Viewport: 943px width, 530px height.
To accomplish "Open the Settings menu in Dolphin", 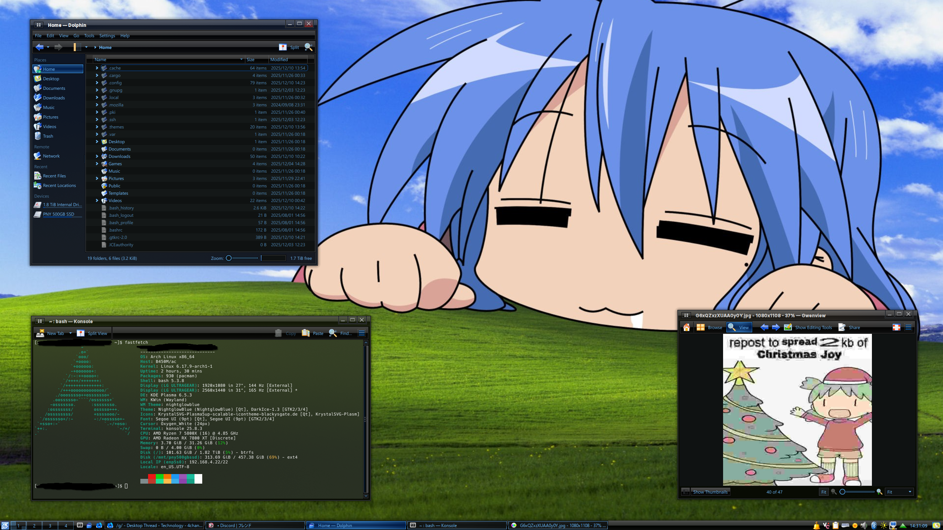I will 107,36.
